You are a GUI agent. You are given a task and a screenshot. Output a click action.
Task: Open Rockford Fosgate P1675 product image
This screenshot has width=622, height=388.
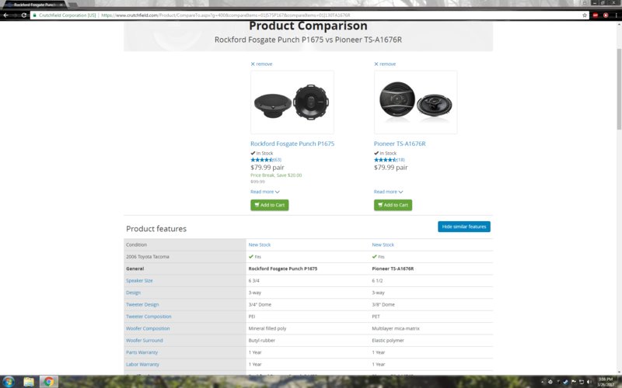(292, 102)
